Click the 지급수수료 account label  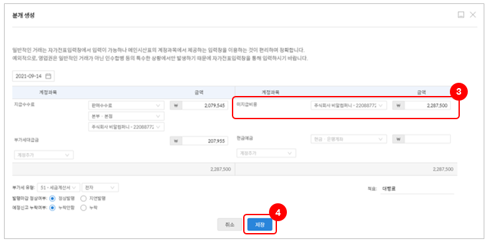pyautogui.click(x=25, y=105)
